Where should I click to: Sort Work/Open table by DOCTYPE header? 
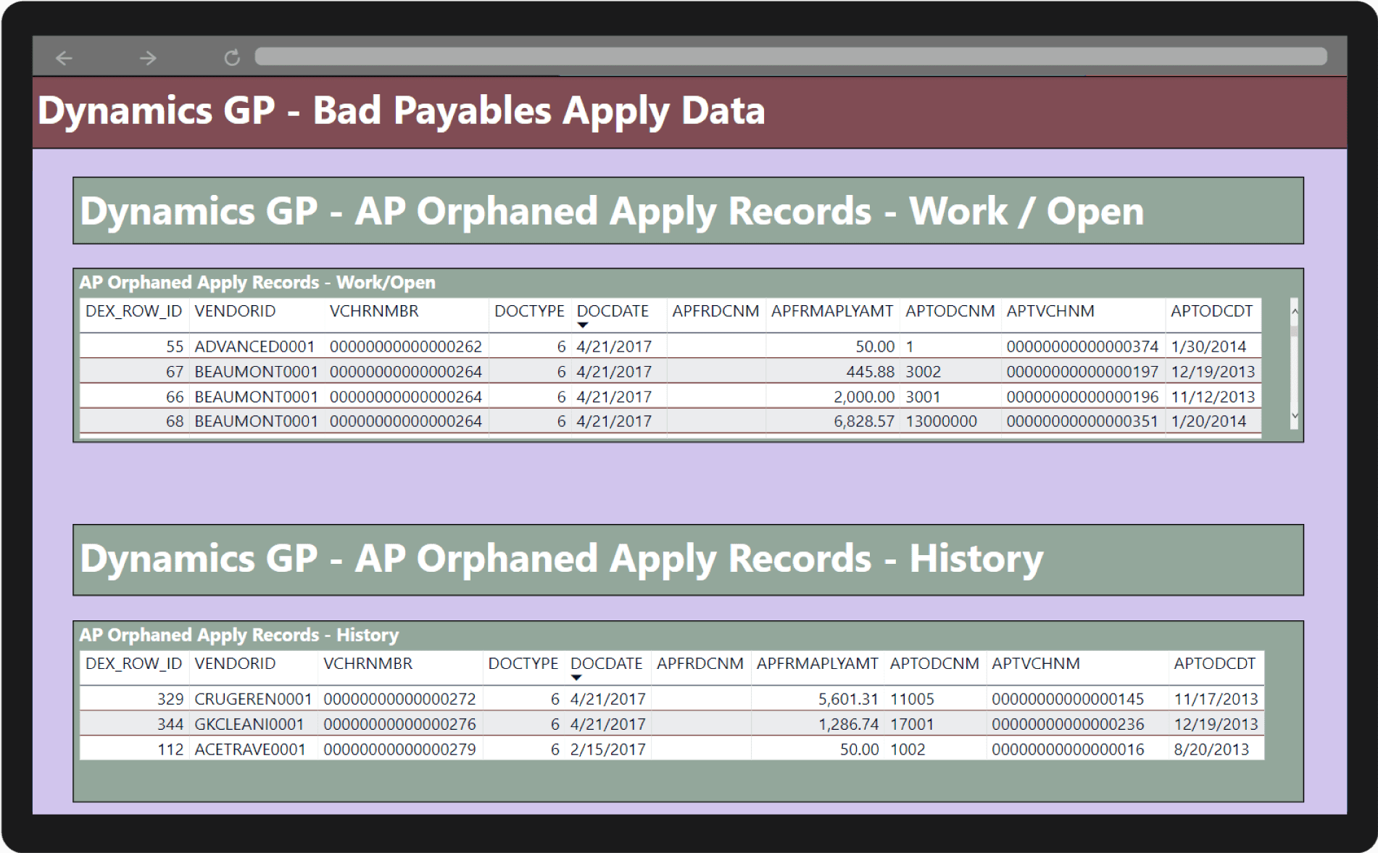click(x=529, y=311)
